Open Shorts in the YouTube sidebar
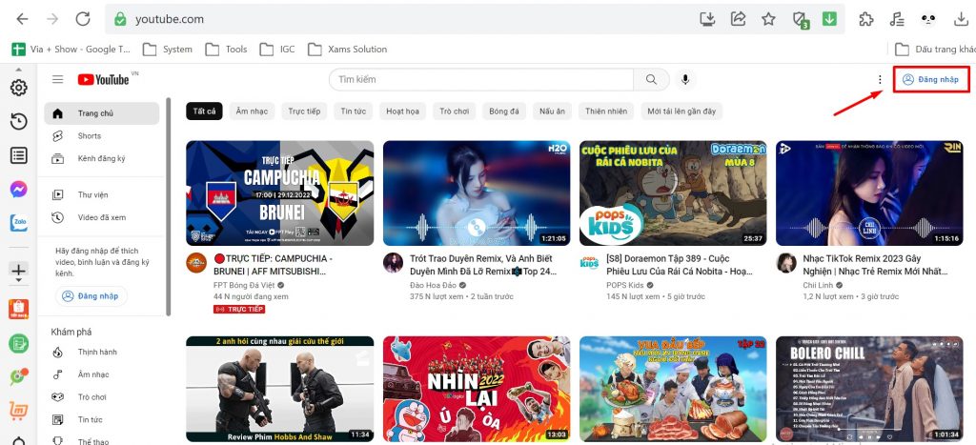This screenshot has height=445, width=976. click(102, 135)
